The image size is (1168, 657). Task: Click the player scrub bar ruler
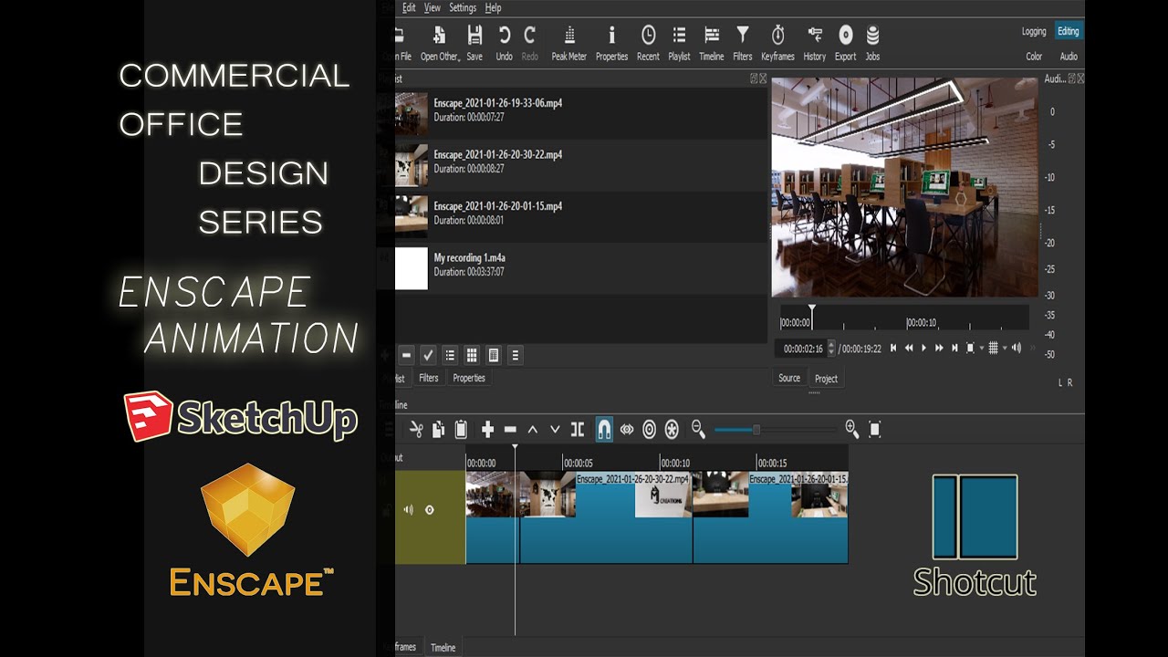(904, 318)
